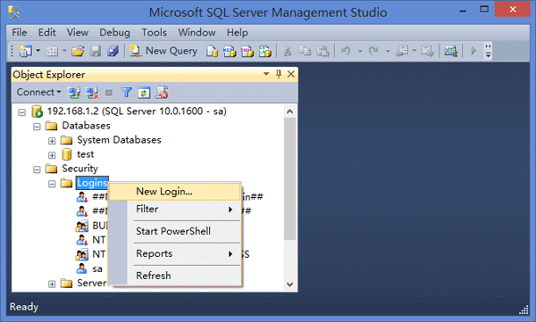The height and width of the screenshot is (322, 536).
Task: Open Object Explorer window position dropdown arrow
Action: click(266, 74)
